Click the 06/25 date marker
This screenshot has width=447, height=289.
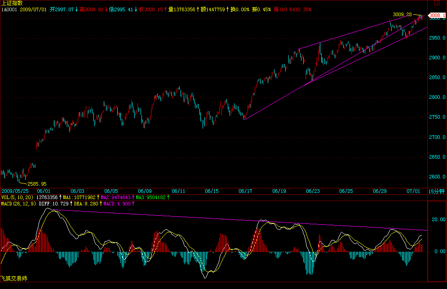(x=346, y=191)
